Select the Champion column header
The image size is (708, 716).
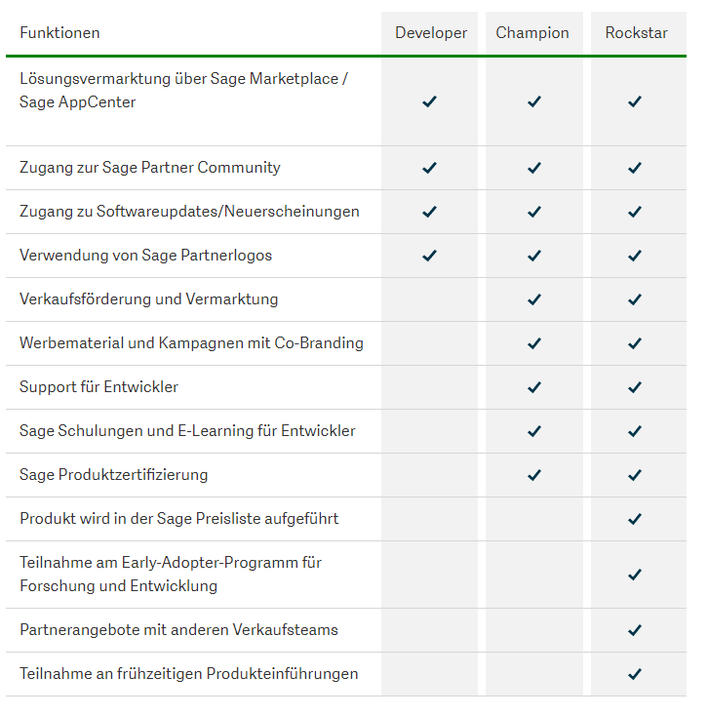click(532, 33)
